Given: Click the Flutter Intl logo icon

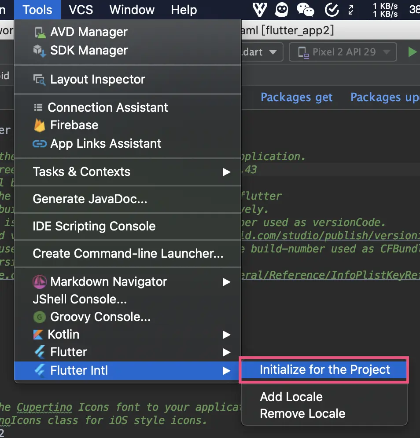Looking at the screenshot, I should pos(40,371).
